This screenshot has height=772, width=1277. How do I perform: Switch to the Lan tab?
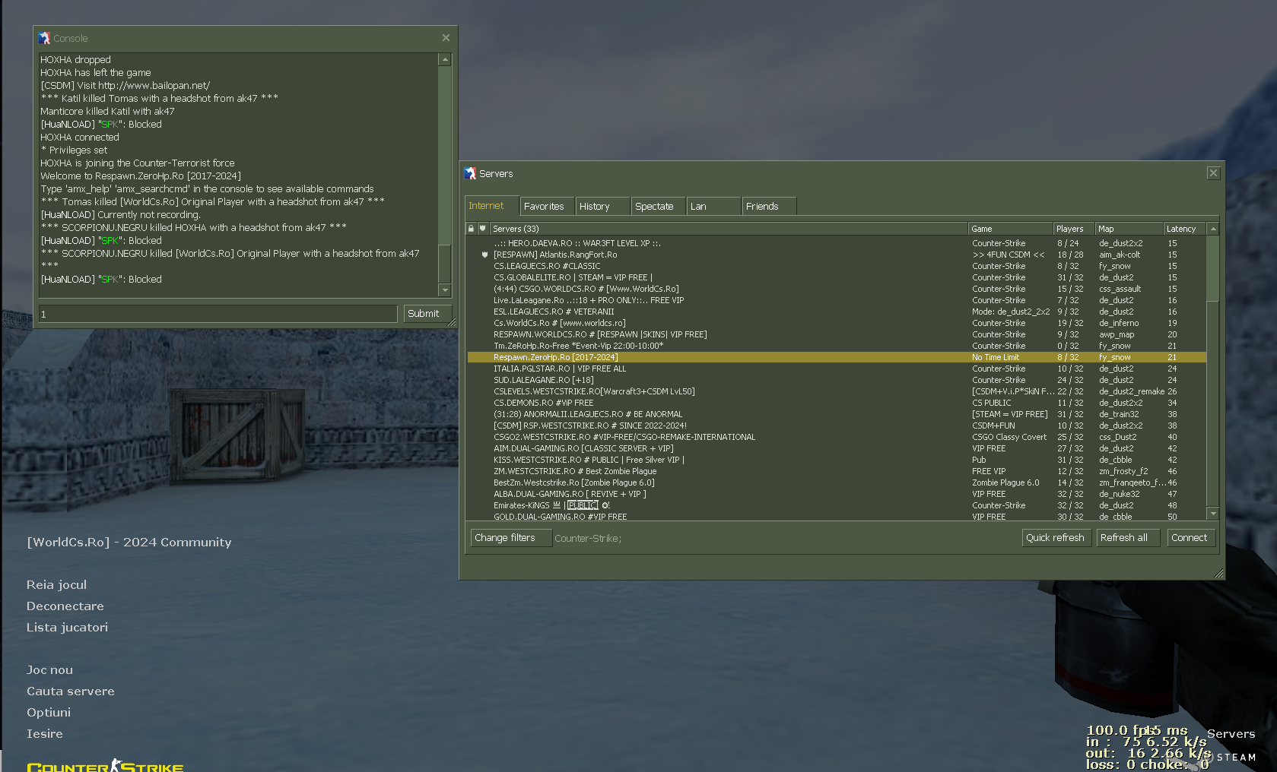click(x=714, y=206)
